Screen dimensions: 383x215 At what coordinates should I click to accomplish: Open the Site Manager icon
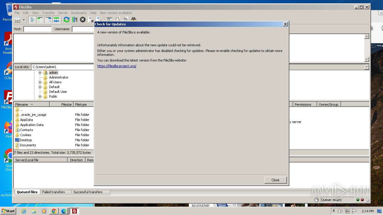click(18, 20)
